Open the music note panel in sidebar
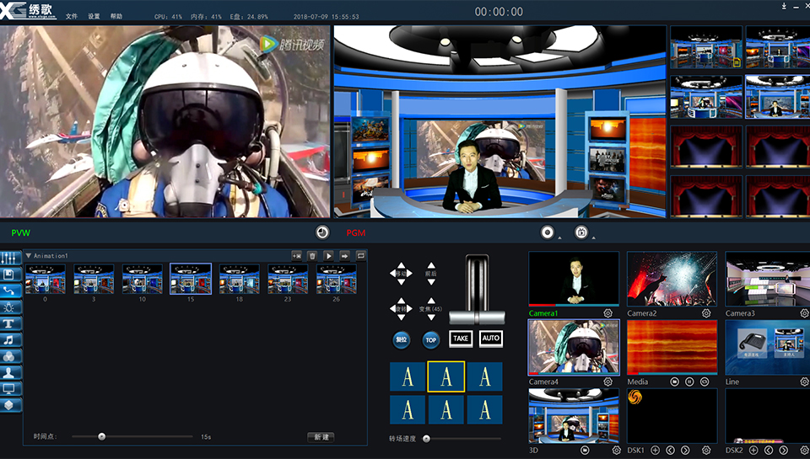The height and width of the screenshot is (459, 810). pyautogui.click(x=11, y=339)
